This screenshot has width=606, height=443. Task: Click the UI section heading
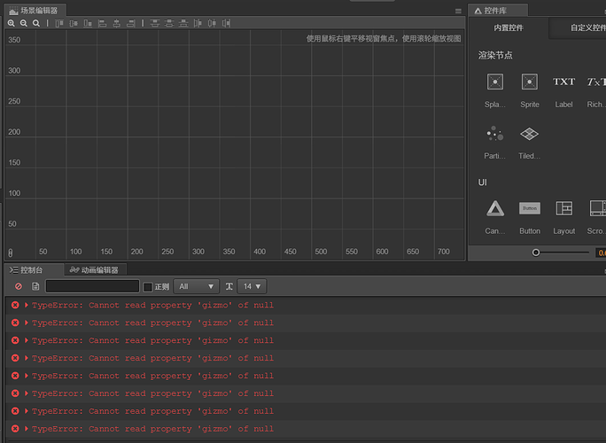(x=483, y=183)
